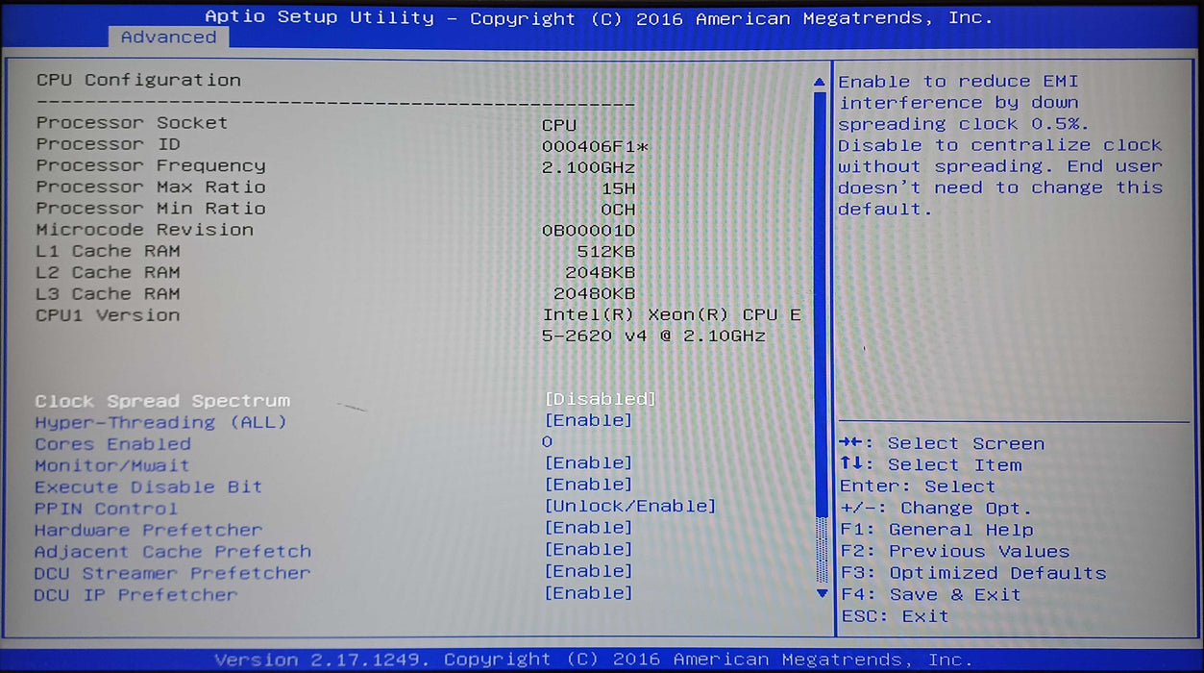
Task: Toggle the Hyper-Threading [Enable] value
Action: click(589, 421)
